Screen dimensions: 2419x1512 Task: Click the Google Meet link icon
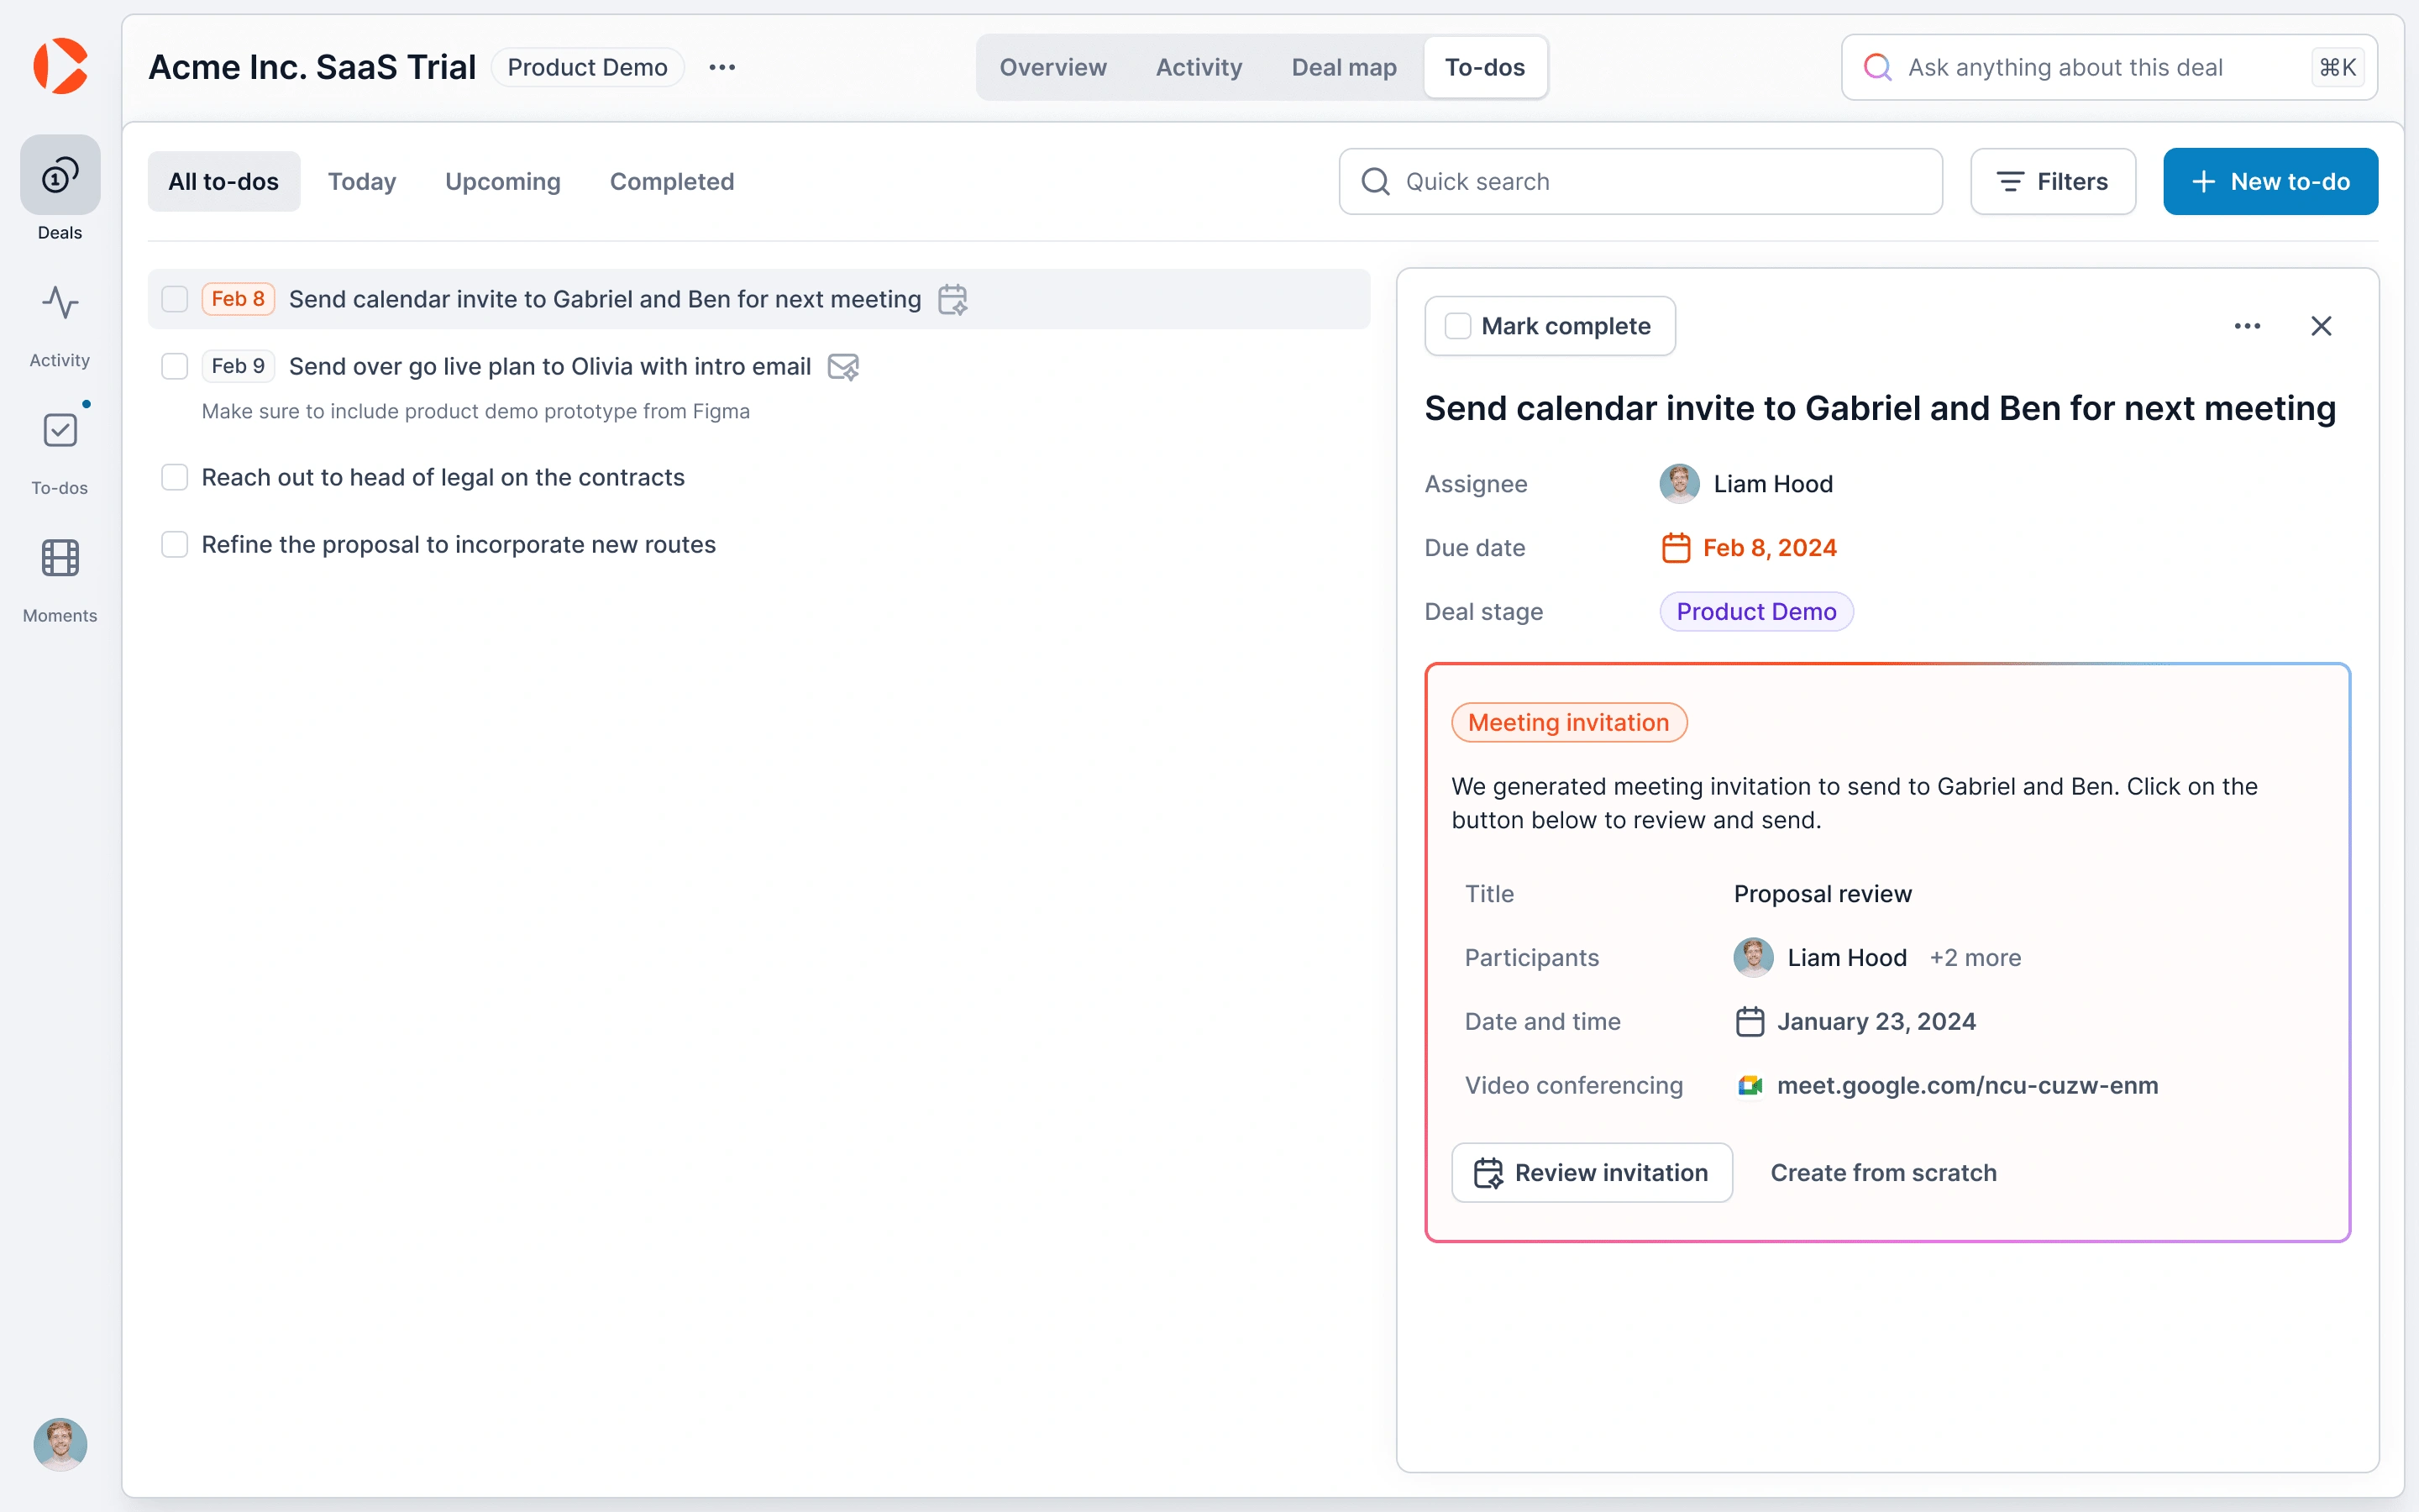pyautogui.click(x=1750, y=1086)
